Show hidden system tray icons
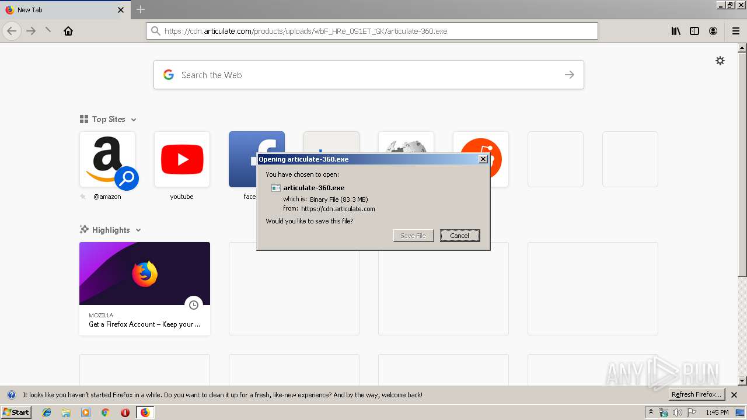The width and height of the screenshot is (747, 420). pos(651,412)
